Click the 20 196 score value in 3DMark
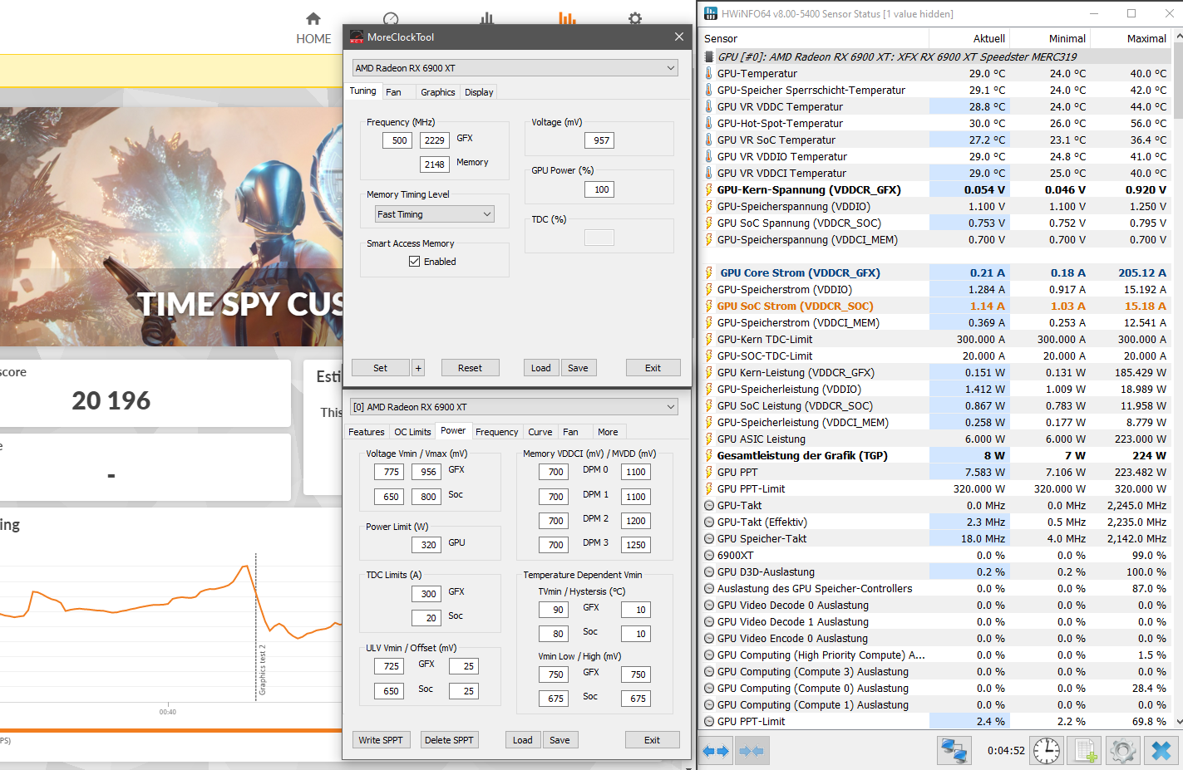 click(111, 401)
